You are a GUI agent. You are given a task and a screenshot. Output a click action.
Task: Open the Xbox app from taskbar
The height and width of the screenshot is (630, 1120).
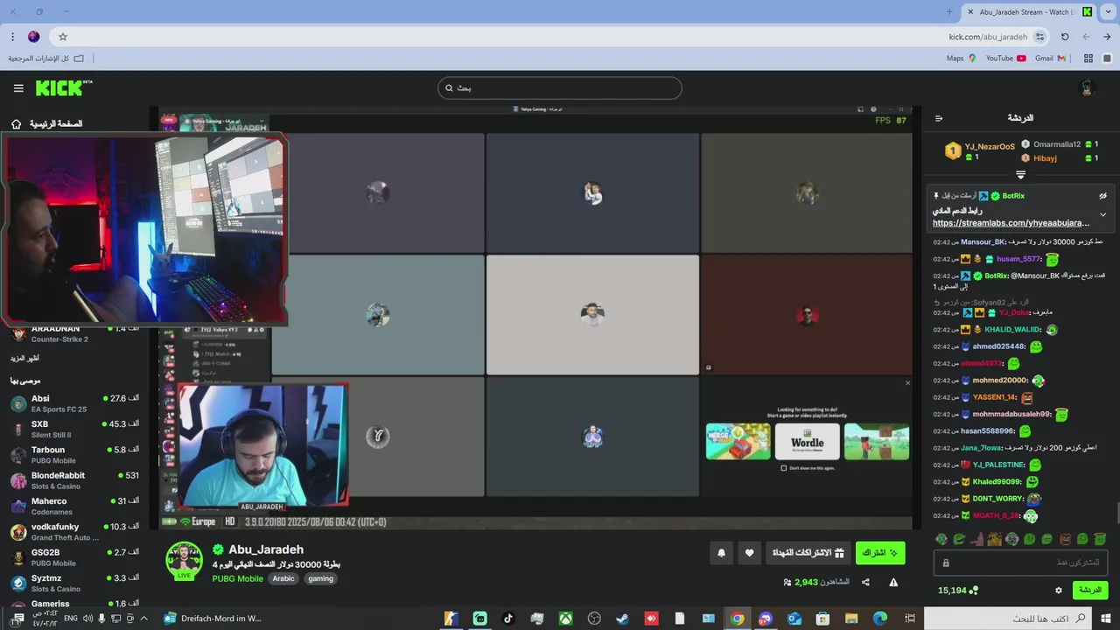[x=566, y=619]
